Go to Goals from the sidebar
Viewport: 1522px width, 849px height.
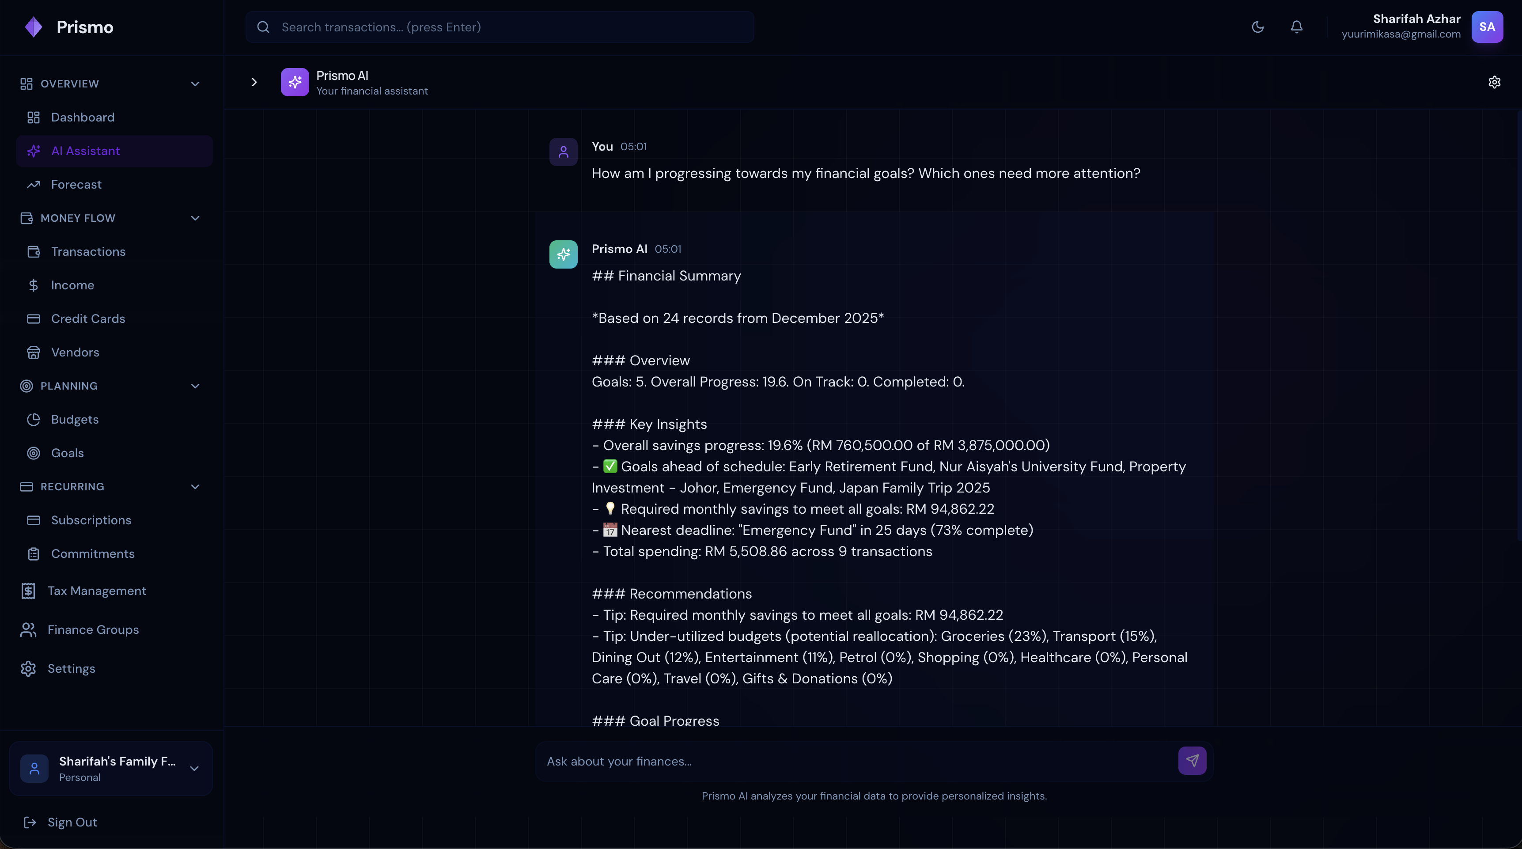(68, 453)
